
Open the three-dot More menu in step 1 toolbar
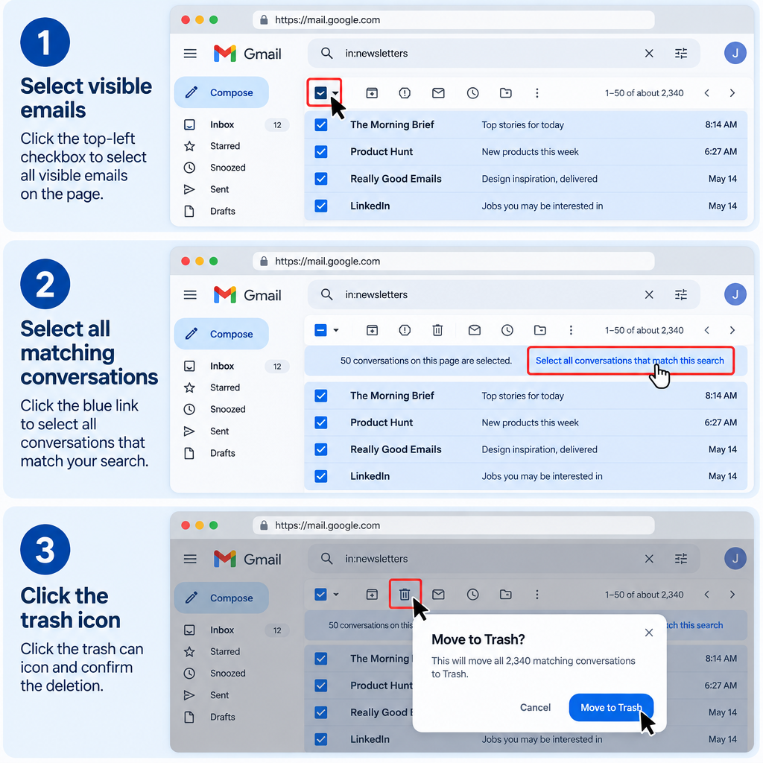536,92
